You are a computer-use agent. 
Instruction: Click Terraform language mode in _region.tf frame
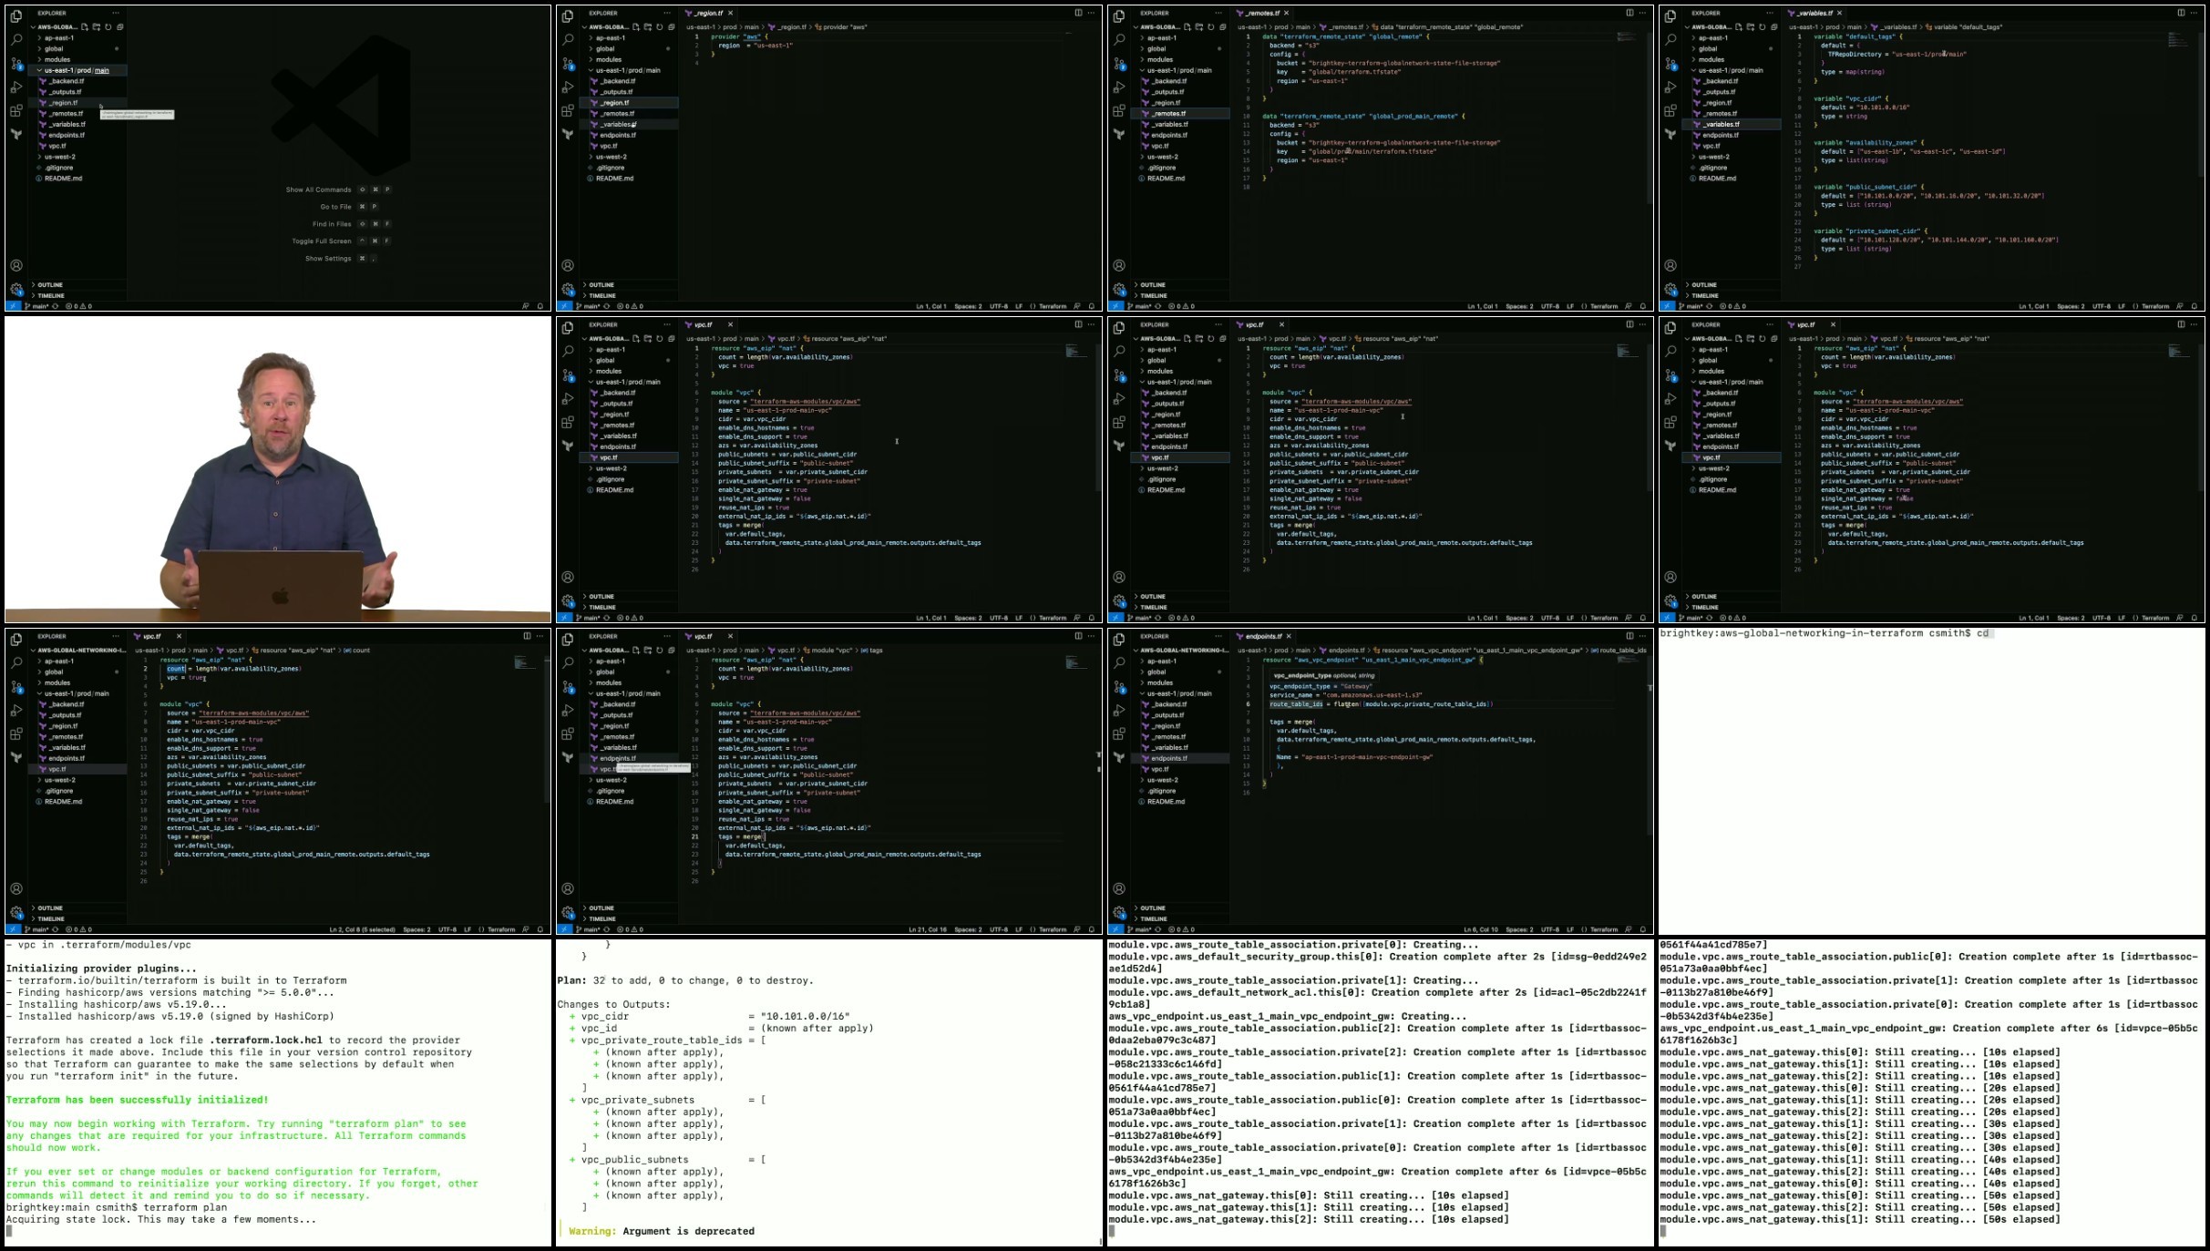click(x=1052, y=306)
